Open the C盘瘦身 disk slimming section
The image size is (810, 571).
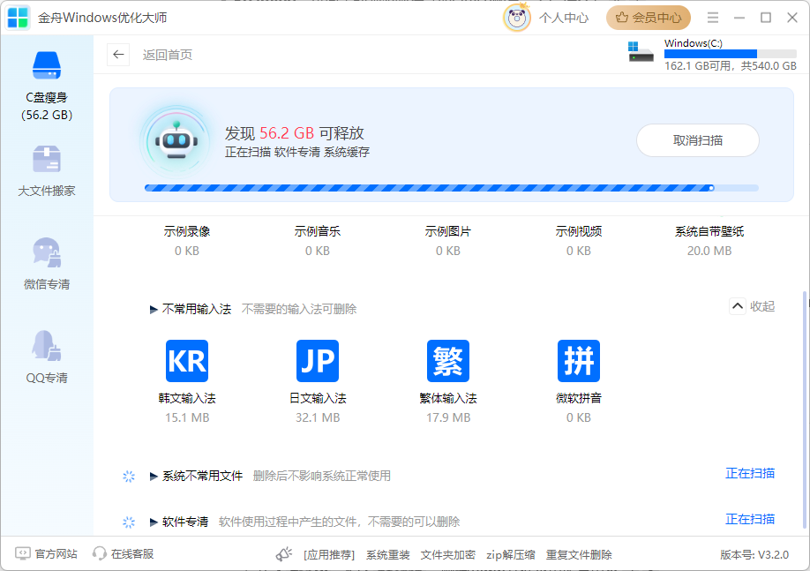click(x=47, y=86)
